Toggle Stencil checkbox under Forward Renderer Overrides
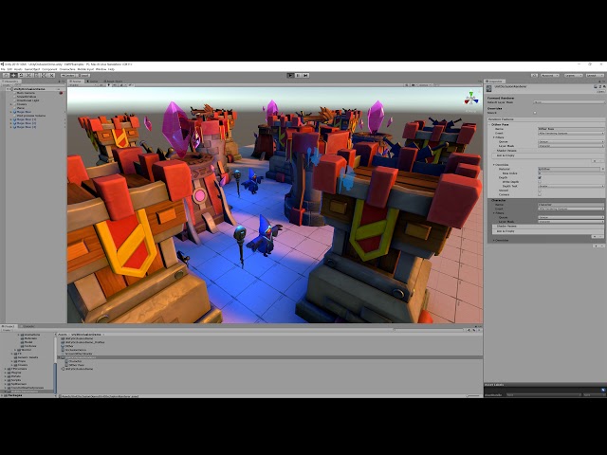The image size is (607, 455). pyautogui.click(x=535, y=113)
